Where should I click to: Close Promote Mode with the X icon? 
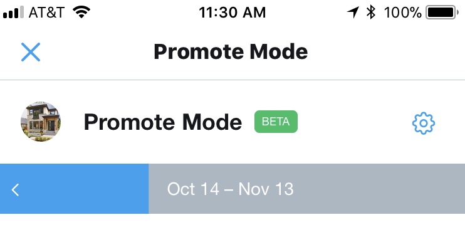(31, 52)
